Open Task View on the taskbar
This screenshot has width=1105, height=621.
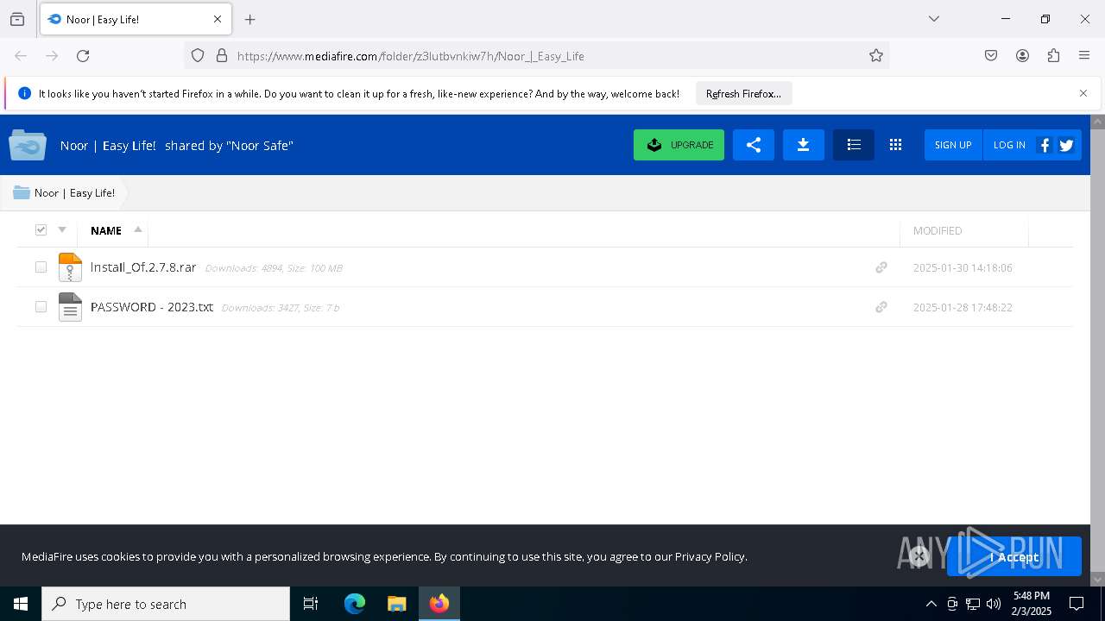pyautogui.click(x=311, y=604)
